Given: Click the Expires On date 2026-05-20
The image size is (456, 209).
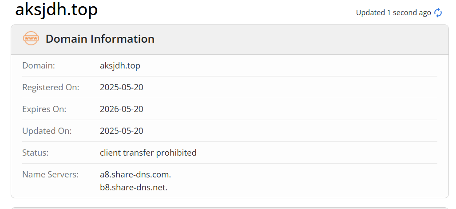Looking at the screenshot, I should coord(122,109).
